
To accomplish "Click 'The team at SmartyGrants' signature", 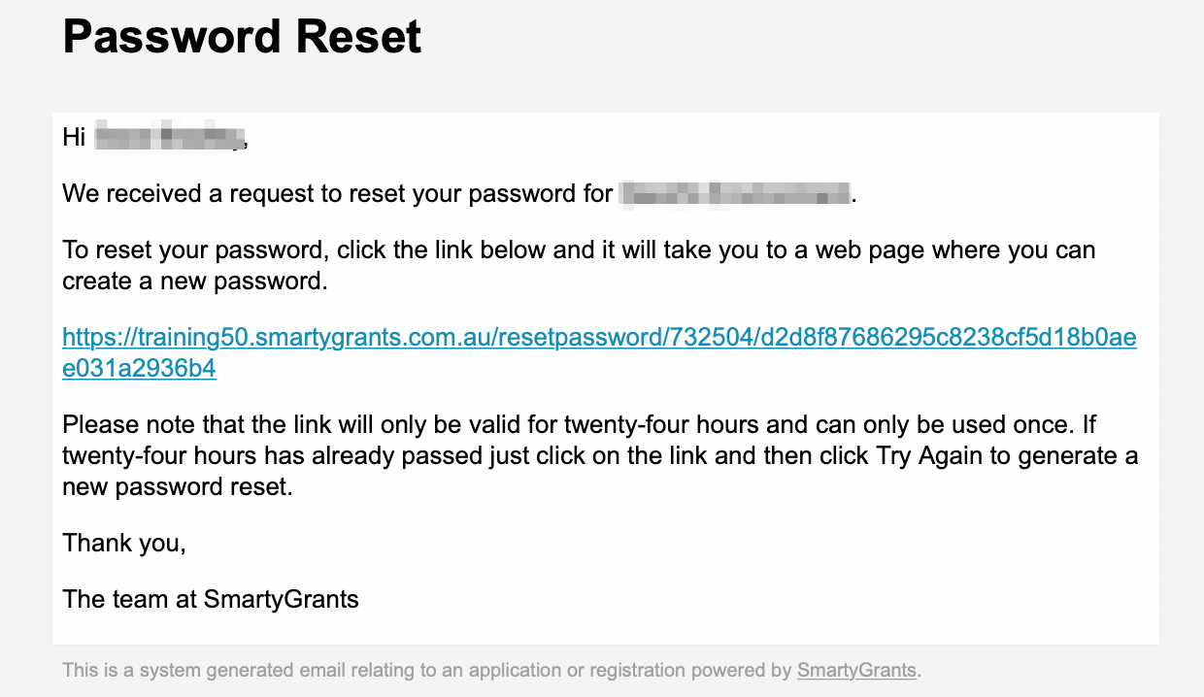I will coord(211,599).
